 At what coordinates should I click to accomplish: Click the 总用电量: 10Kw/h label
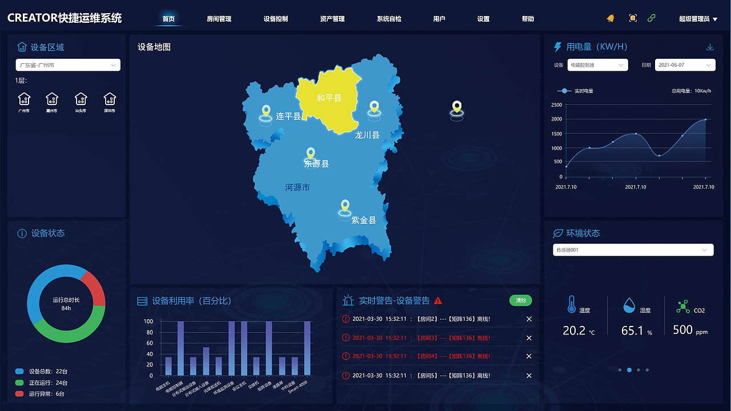click(691, 91)
